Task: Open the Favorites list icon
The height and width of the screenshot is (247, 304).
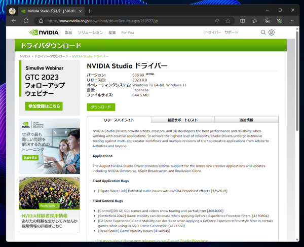Action: pyautogui.click(x=255, y=21)
